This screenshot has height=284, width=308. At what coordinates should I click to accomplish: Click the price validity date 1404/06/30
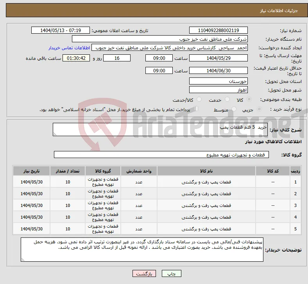coord(218,70)
